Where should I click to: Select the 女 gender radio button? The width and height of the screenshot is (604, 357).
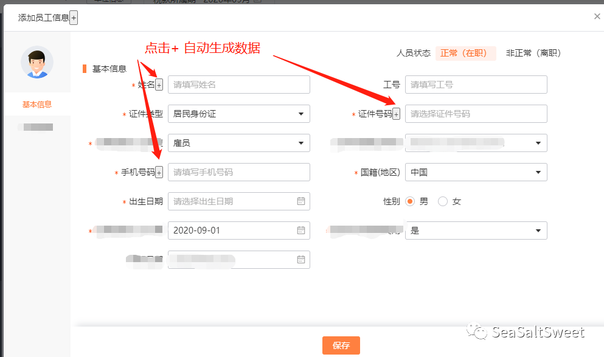tap(443, 201)
